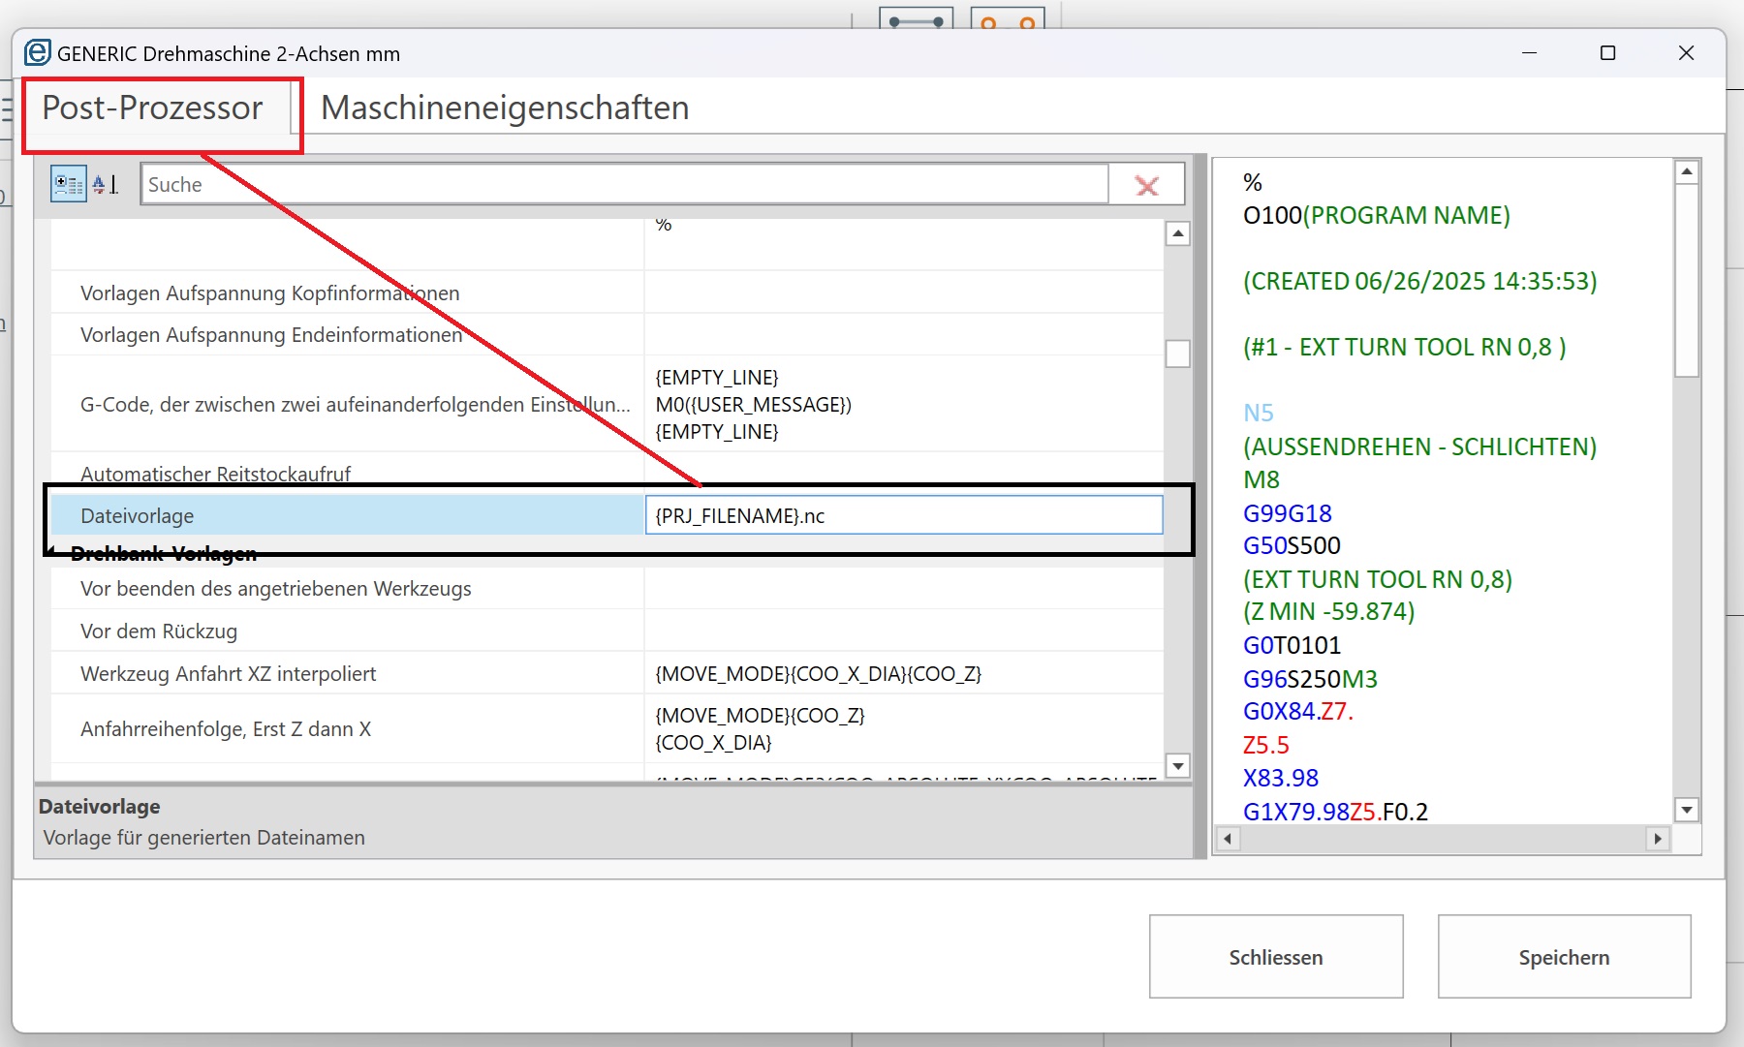Image resolution: width=1744 pixels, height=1047 pixels.
Task: Open the Maschineneigenschaften tab
Action: click(505, 108)
